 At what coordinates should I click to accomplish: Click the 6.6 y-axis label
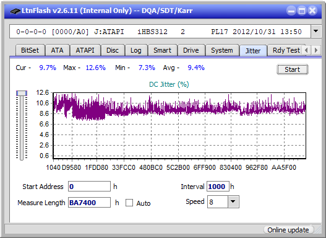(44, 124)
